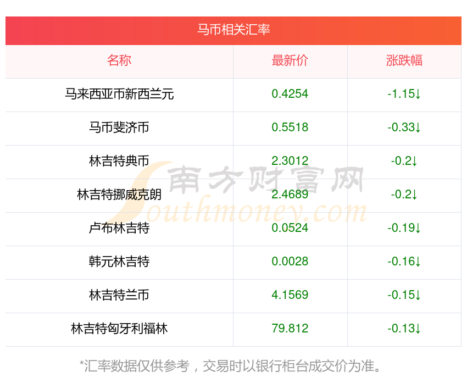Click the price 0.0028
This screenshot has height=383, width=467.
(x=290, y=262)
